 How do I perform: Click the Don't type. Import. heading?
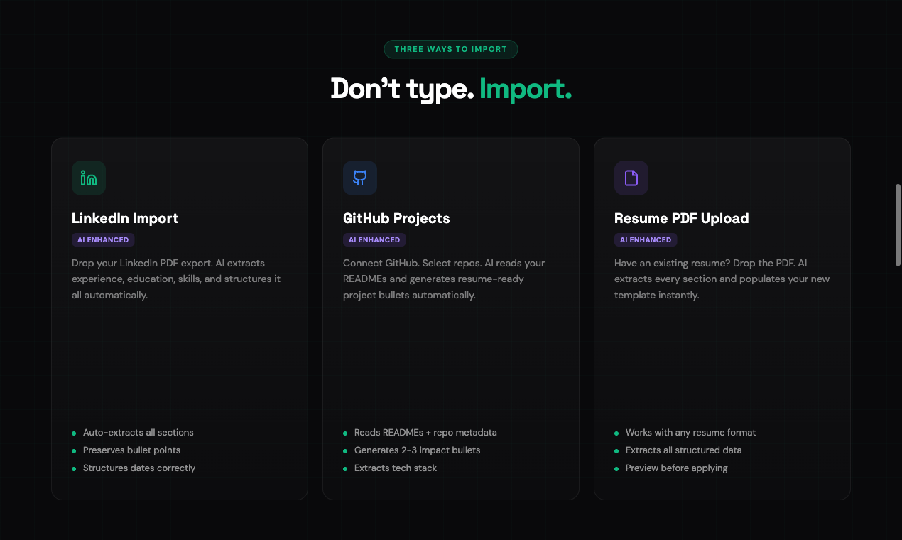(x=451, y=90)
